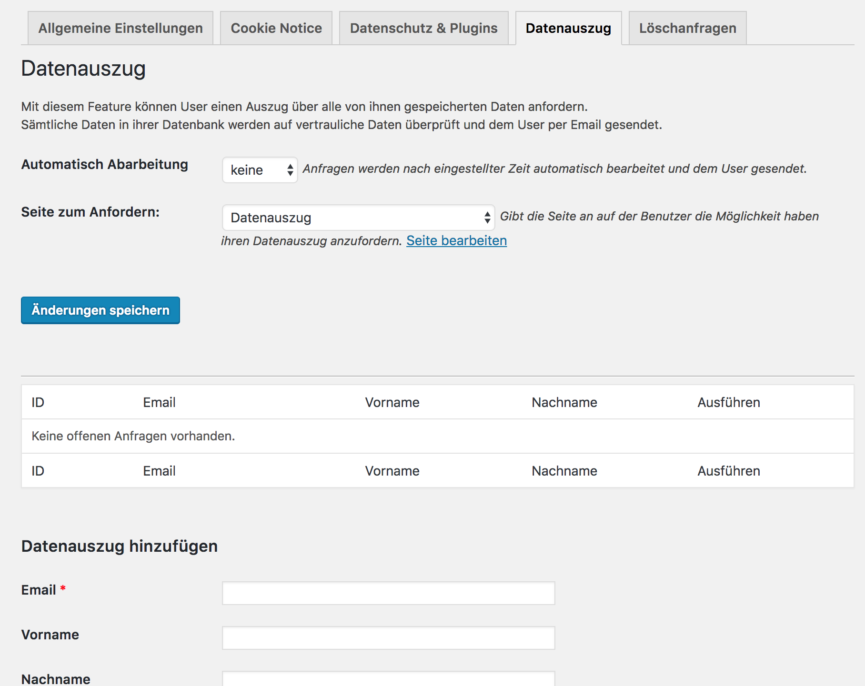Image resolution: width=865 pixels, height=686 pixels.
Task: Open the Löschanfragen tab
Action: pos(687,29)
